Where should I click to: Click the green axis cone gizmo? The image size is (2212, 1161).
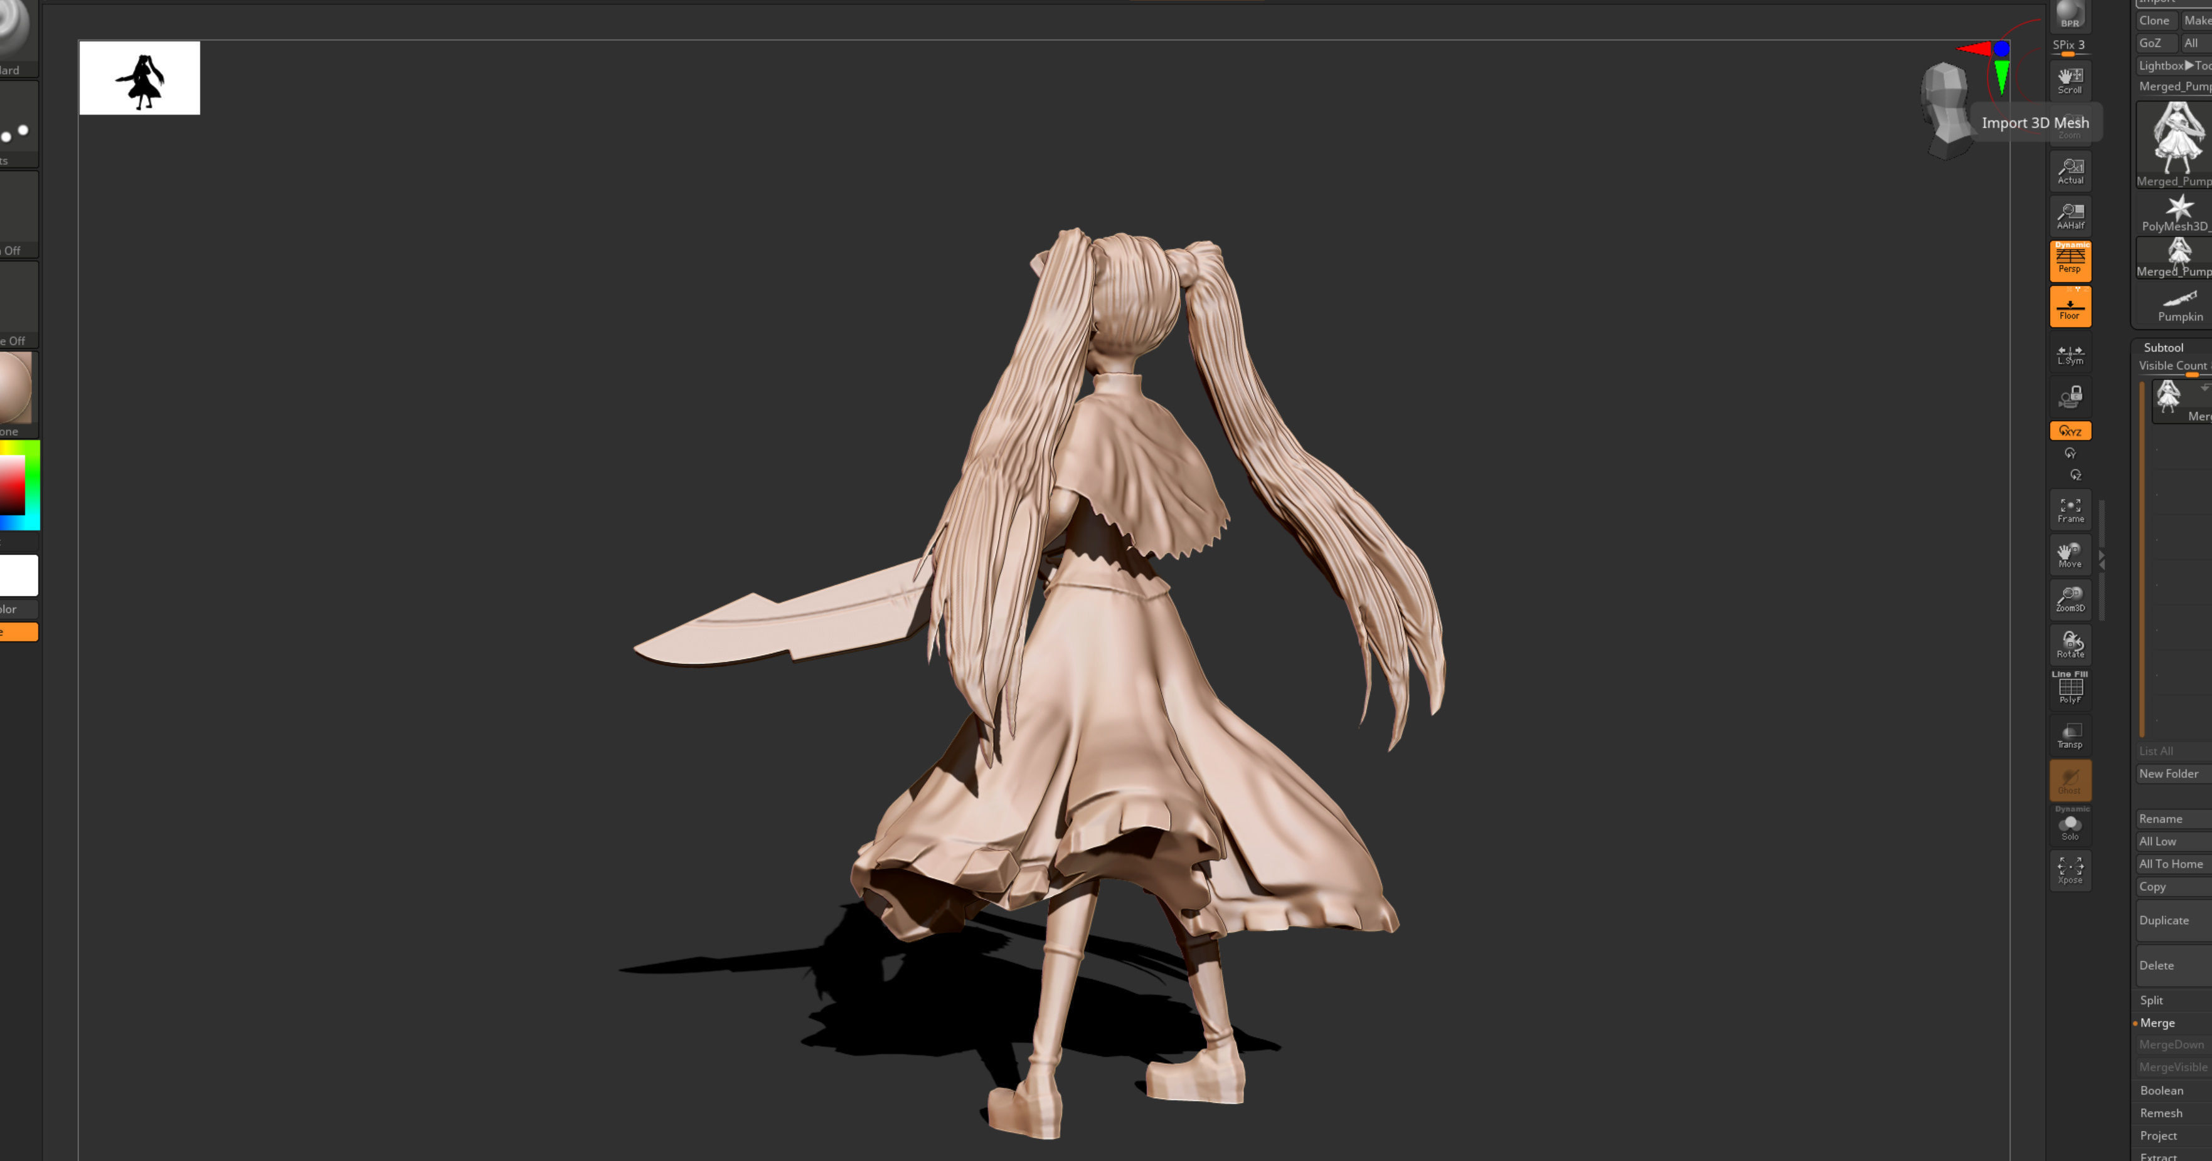click(x=2002, y=77)
